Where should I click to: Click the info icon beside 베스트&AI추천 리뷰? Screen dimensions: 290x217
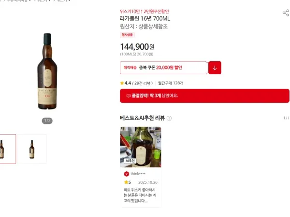pyautogui.click(x=169, y=118)
